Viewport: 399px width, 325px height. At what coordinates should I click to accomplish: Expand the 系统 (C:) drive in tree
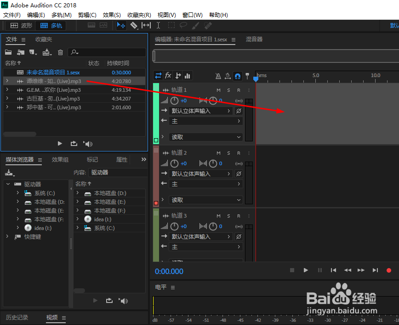point(17,193)
